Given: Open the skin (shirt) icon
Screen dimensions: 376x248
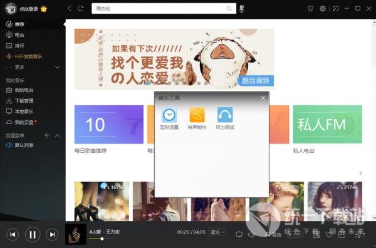Looking at the screenshot, I should pyautogui.click(x=310, y=9).
